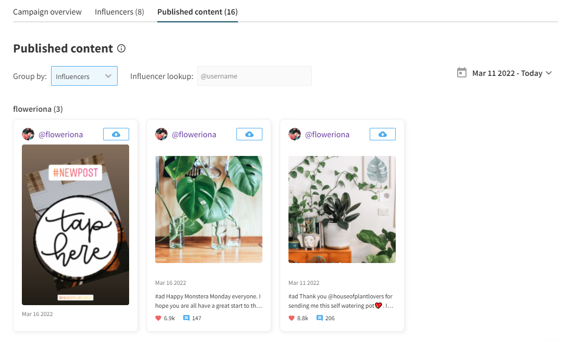Click floweriona's avatar on the third card

pyautogui.click(x=295, y=134)
